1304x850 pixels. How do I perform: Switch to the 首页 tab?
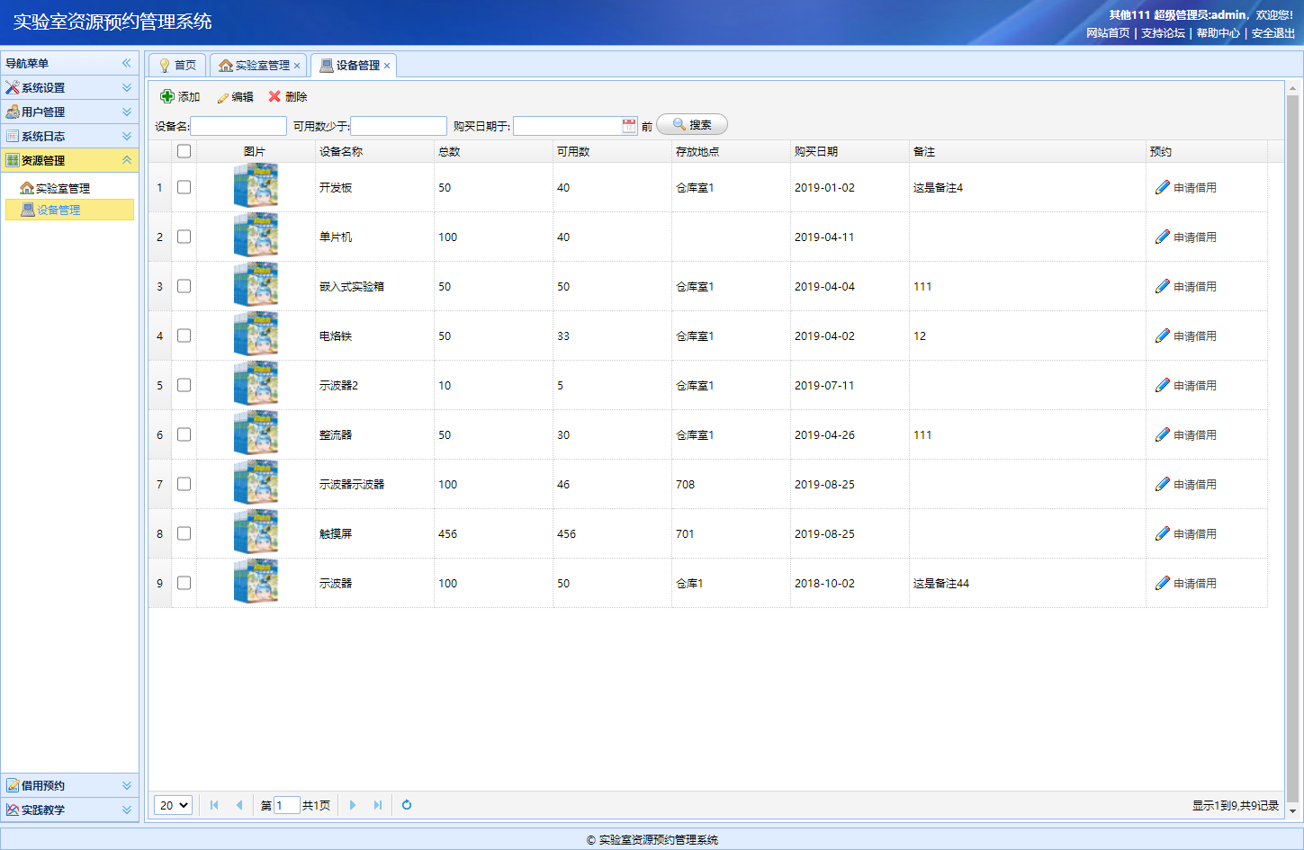177,66
